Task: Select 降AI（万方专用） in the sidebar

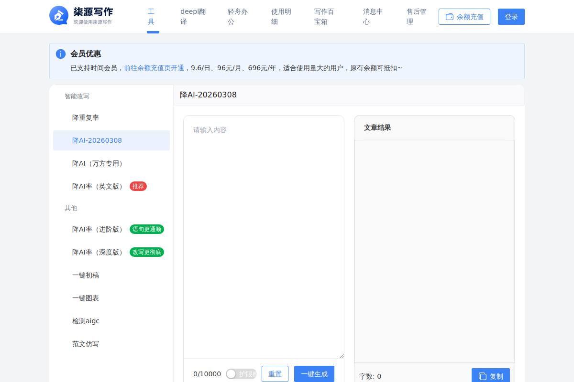Action: (x=111, y=163)
